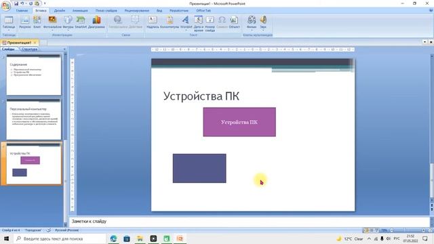
Task: Select the Слайды pane tab
Action: tap(8, 49)
